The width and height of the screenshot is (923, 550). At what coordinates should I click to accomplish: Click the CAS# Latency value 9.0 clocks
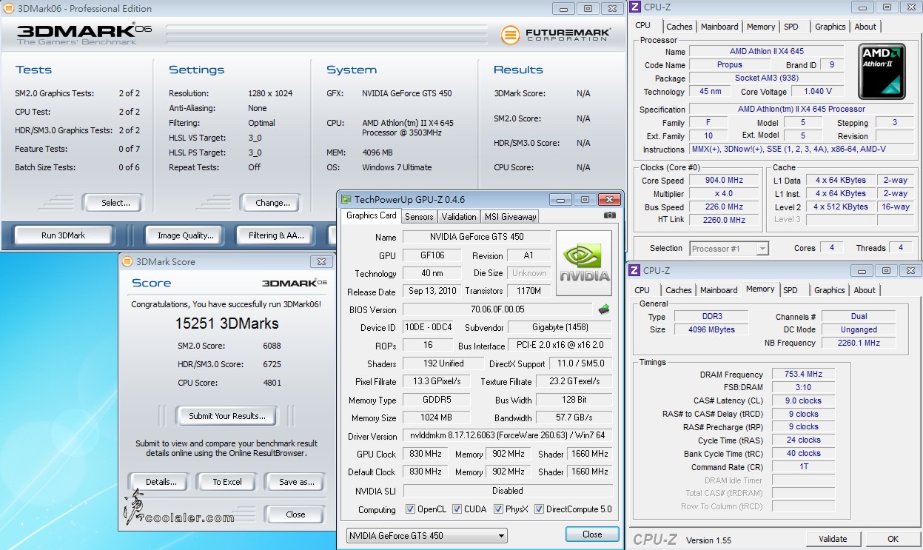[803, 400]
